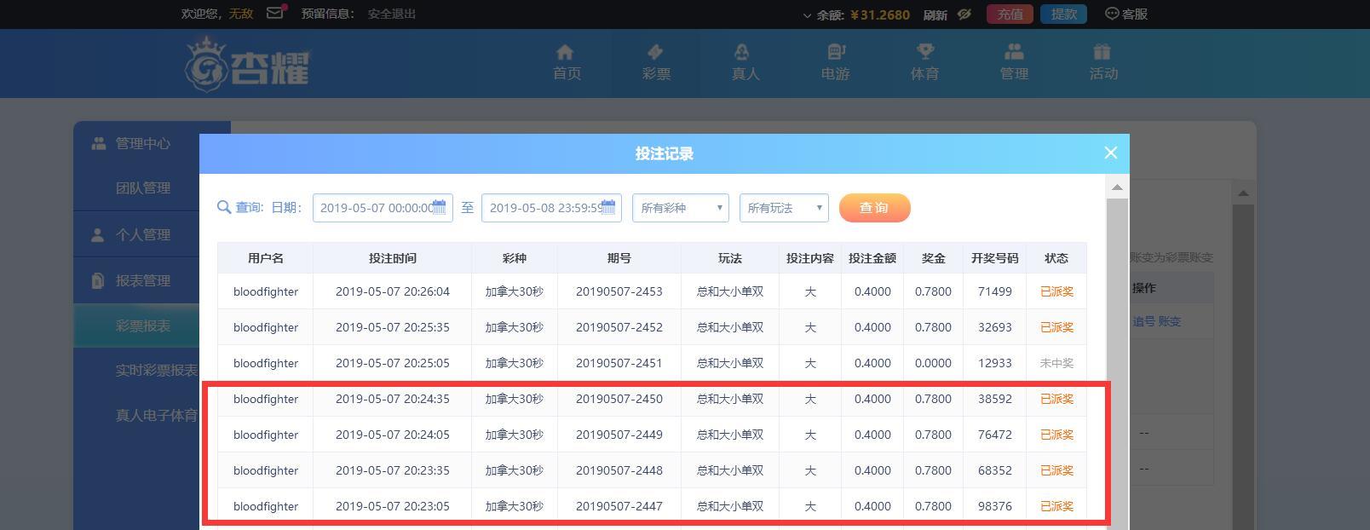Expand the balance chevron next to 余额
This screenshot has width=1370, height=530.
click(807, 15)
